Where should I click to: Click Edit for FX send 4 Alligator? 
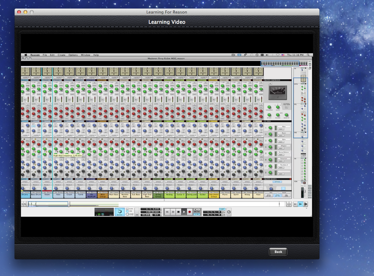point(281,148)
